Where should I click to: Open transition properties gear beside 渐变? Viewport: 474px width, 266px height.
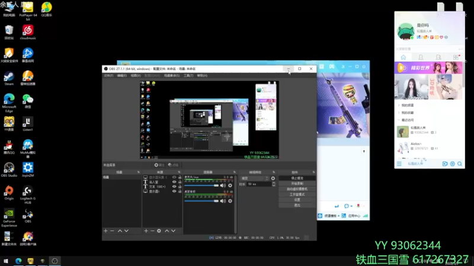click(x=273, y=179)
